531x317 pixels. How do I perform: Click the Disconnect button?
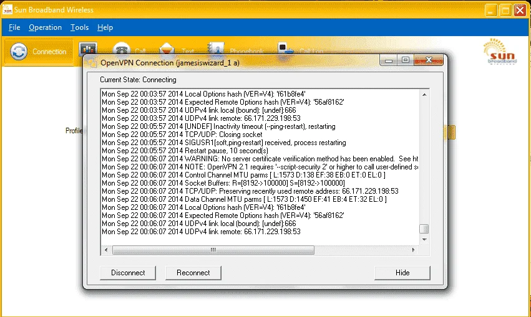pyautogui.click(x=128, y=273)
